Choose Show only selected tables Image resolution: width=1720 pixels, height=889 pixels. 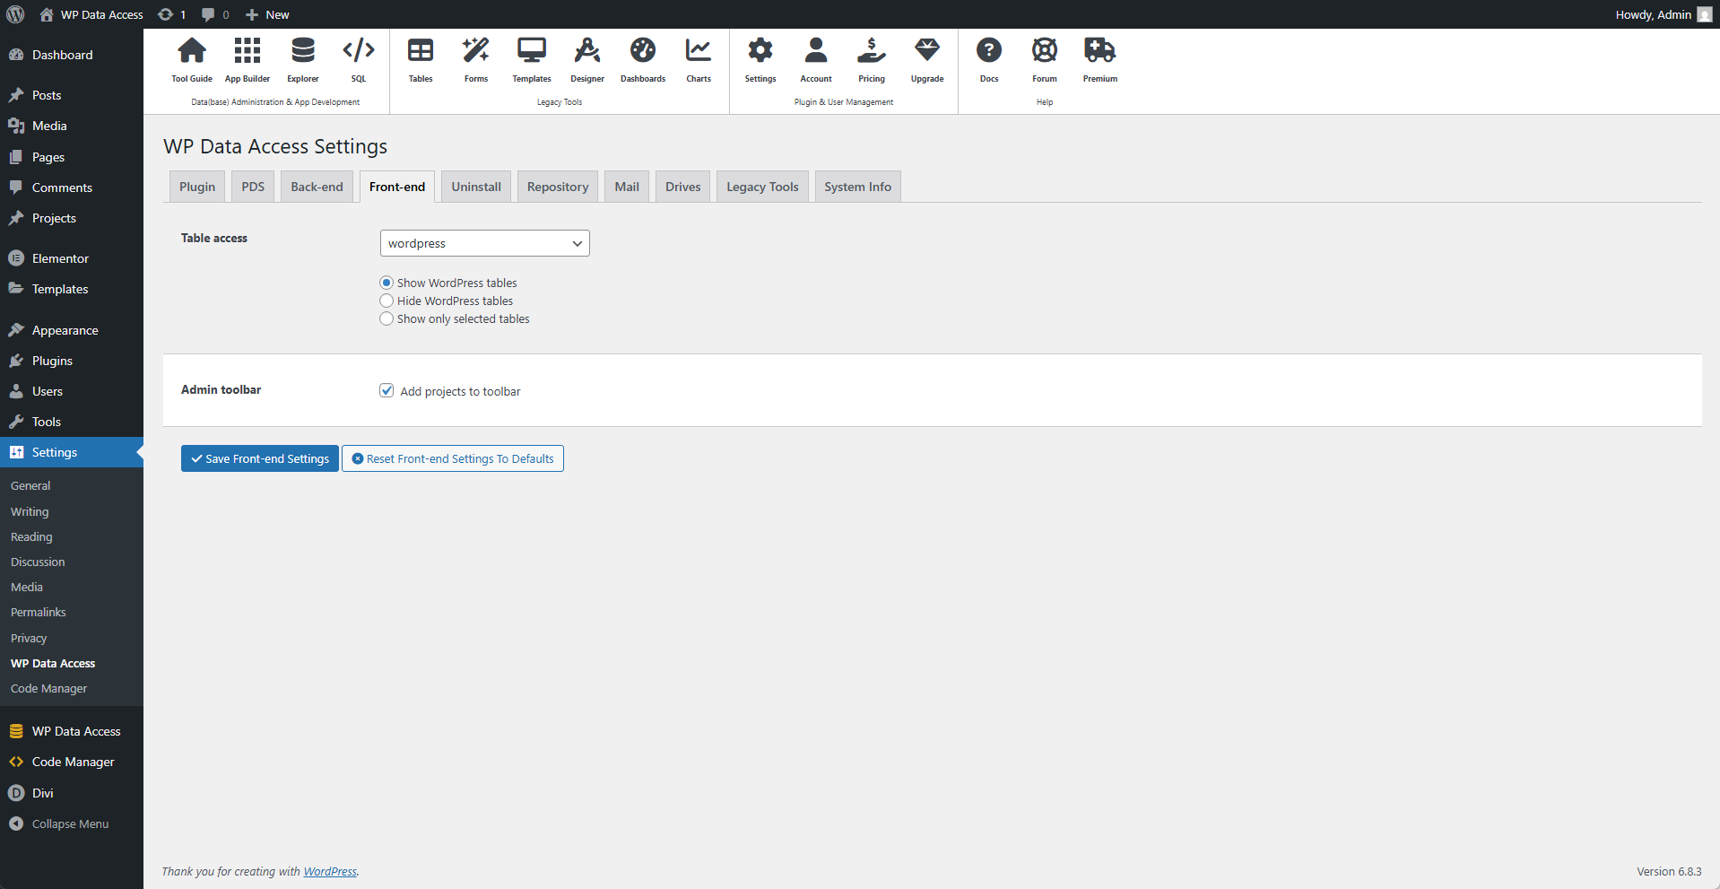pyautogui.click(x=386, y=318)
